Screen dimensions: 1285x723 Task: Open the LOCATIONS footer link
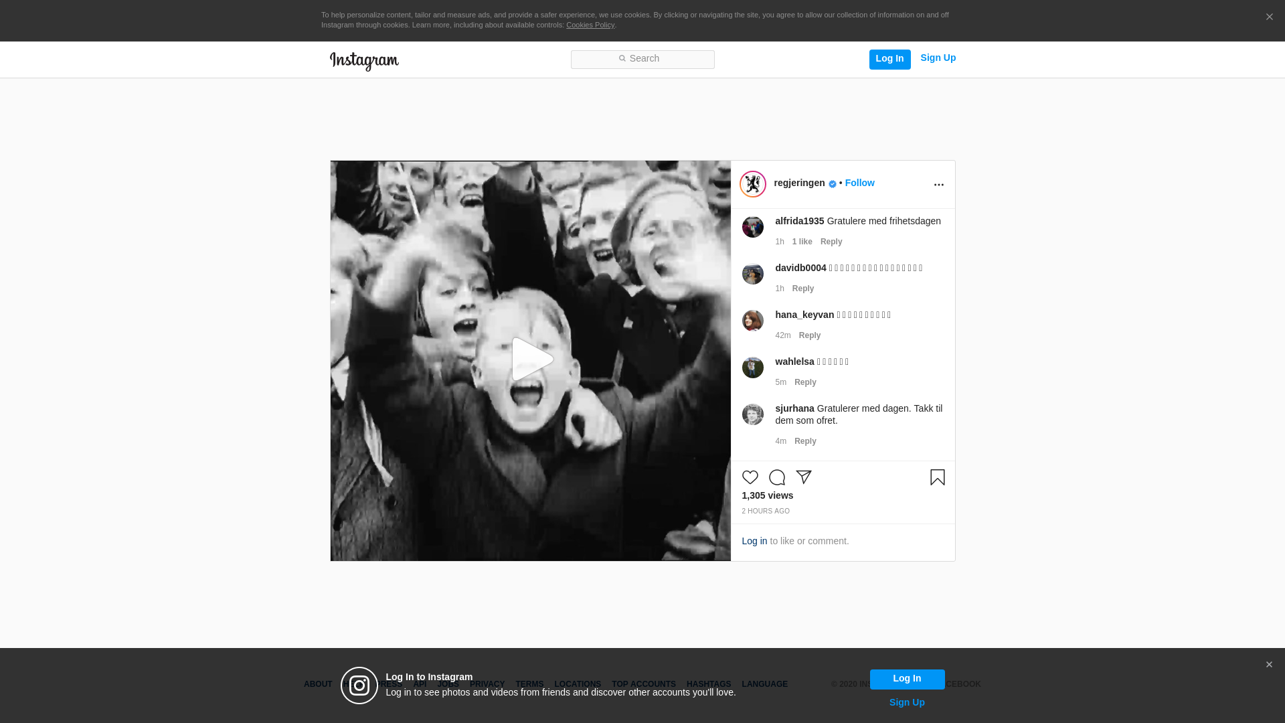[578, 684]
